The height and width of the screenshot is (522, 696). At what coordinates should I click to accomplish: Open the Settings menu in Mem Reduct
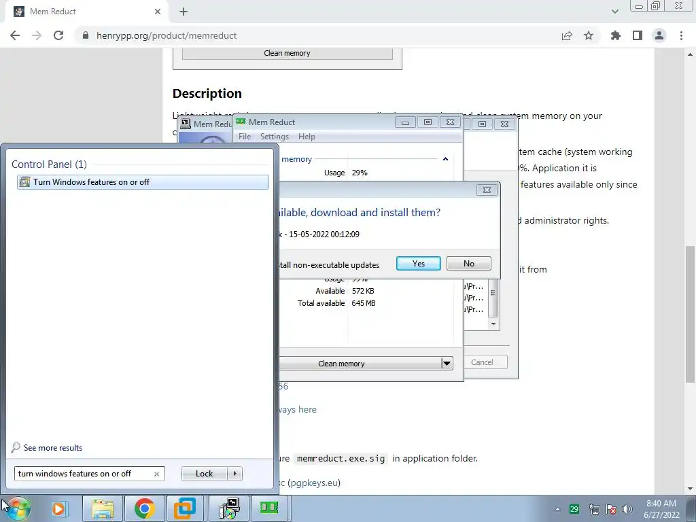click(x=275, y=137)
